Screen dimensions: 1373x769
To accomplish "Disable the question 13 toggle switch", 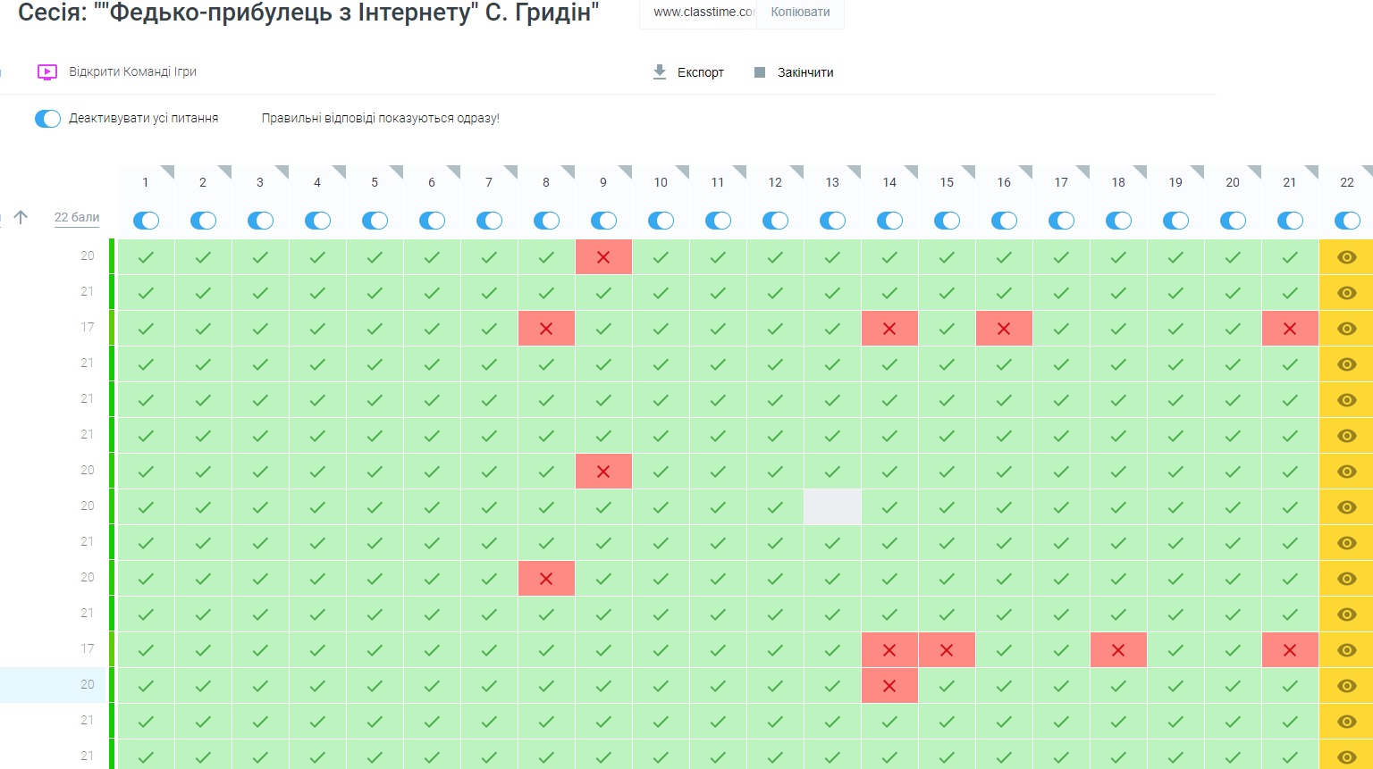I will pos(832,221).
